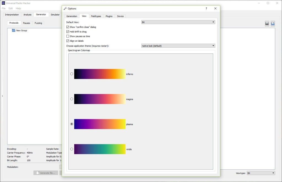This screenshot has height=182, width=282.
Task: Open the Viewtype dropdown in main window
Action: (261, 173)
